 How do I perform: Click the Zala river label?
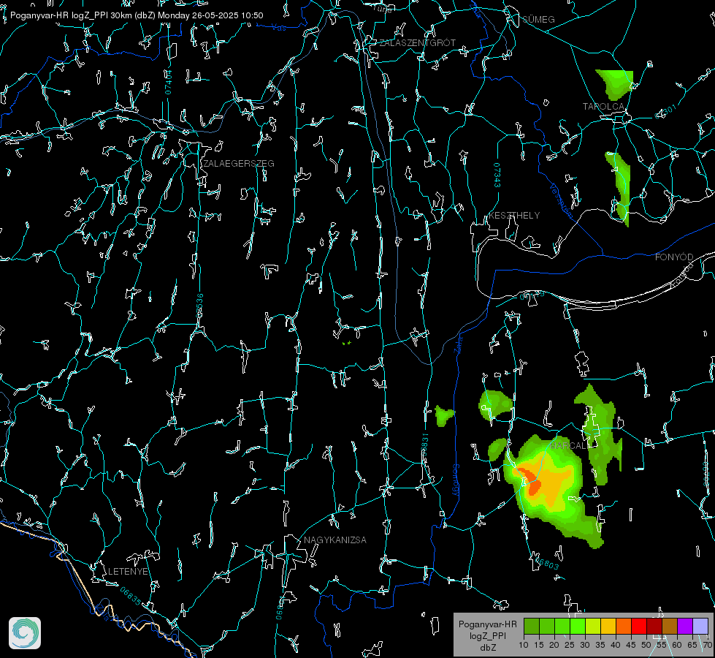pos(458,344)
